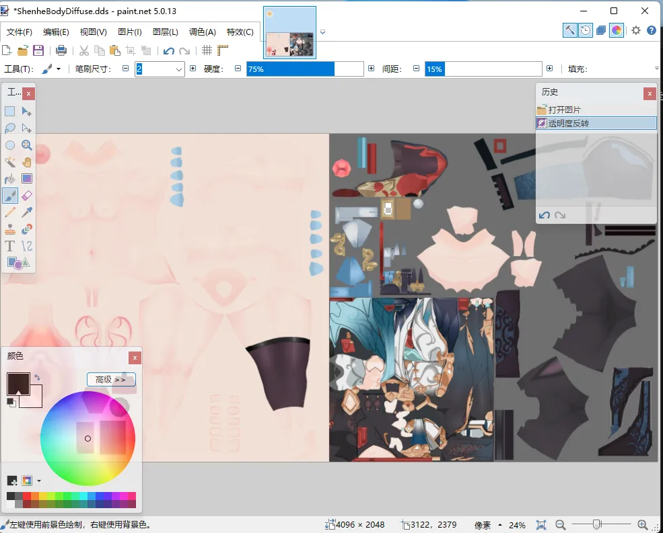
Task: Select the Eraser tool
Action: click(27, 196)
